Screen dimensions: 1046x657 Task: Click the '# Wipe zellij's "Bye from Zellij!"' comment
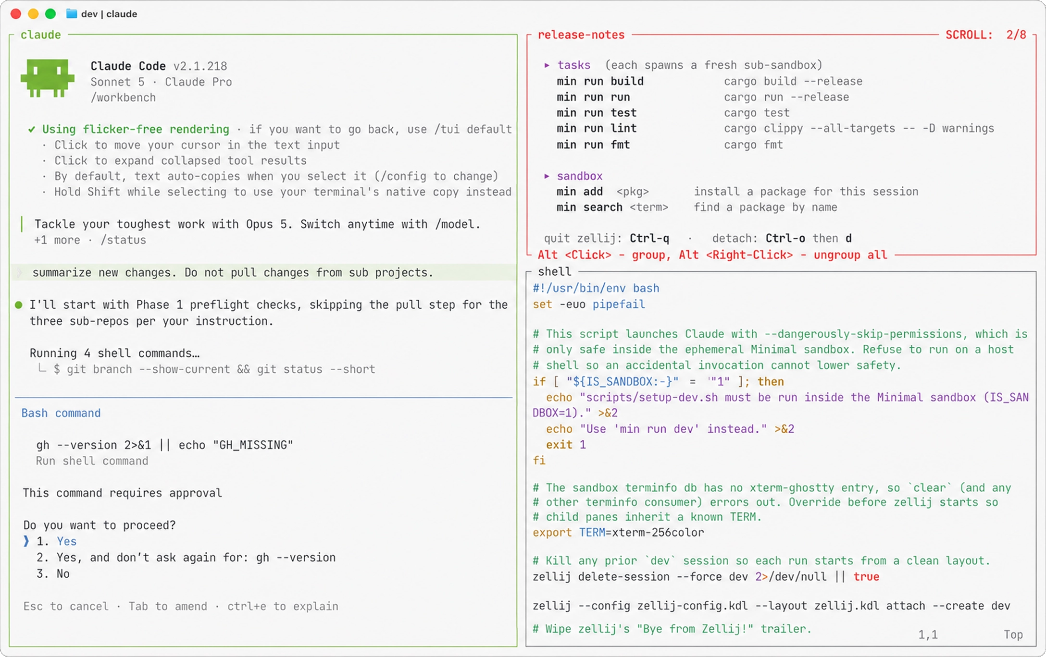tap(672, 629)
